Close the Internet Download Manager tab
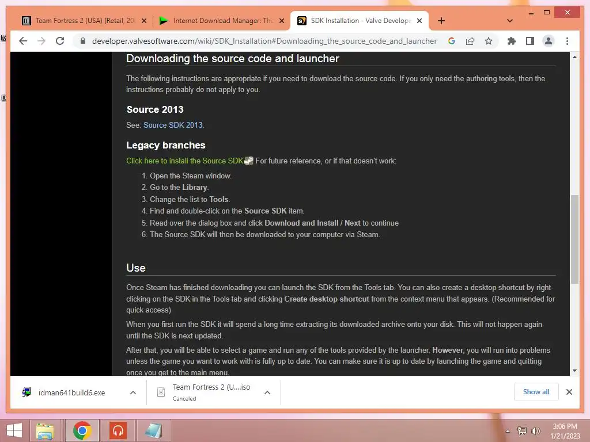This screenshot has height=442, width=590. pyautogui.click(x=281, y=21)
